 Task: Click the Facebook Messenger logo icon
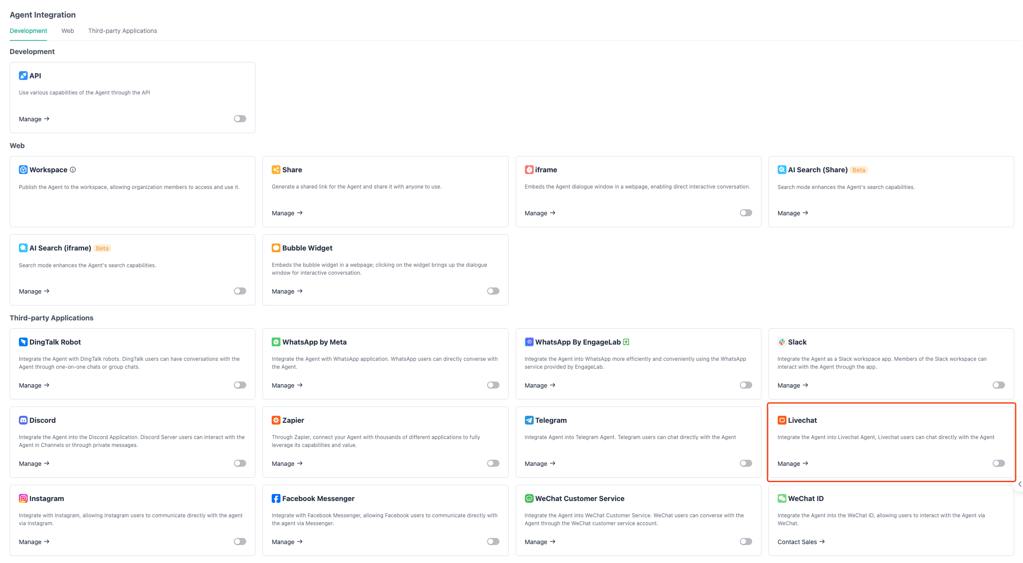point(276,498)
